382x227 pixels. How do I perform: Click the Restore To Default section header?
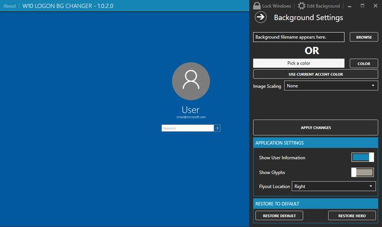[315, 204]
